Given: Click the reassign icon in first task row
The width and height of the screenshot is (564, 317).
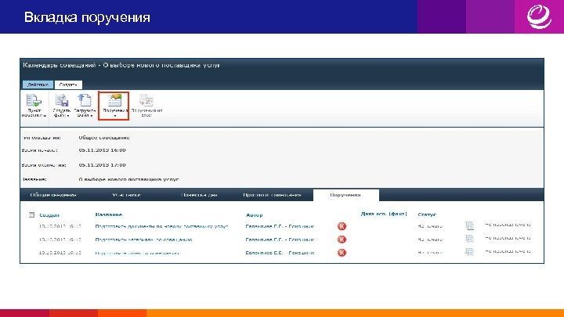Looking at the screenshot, I should (469, 225).
